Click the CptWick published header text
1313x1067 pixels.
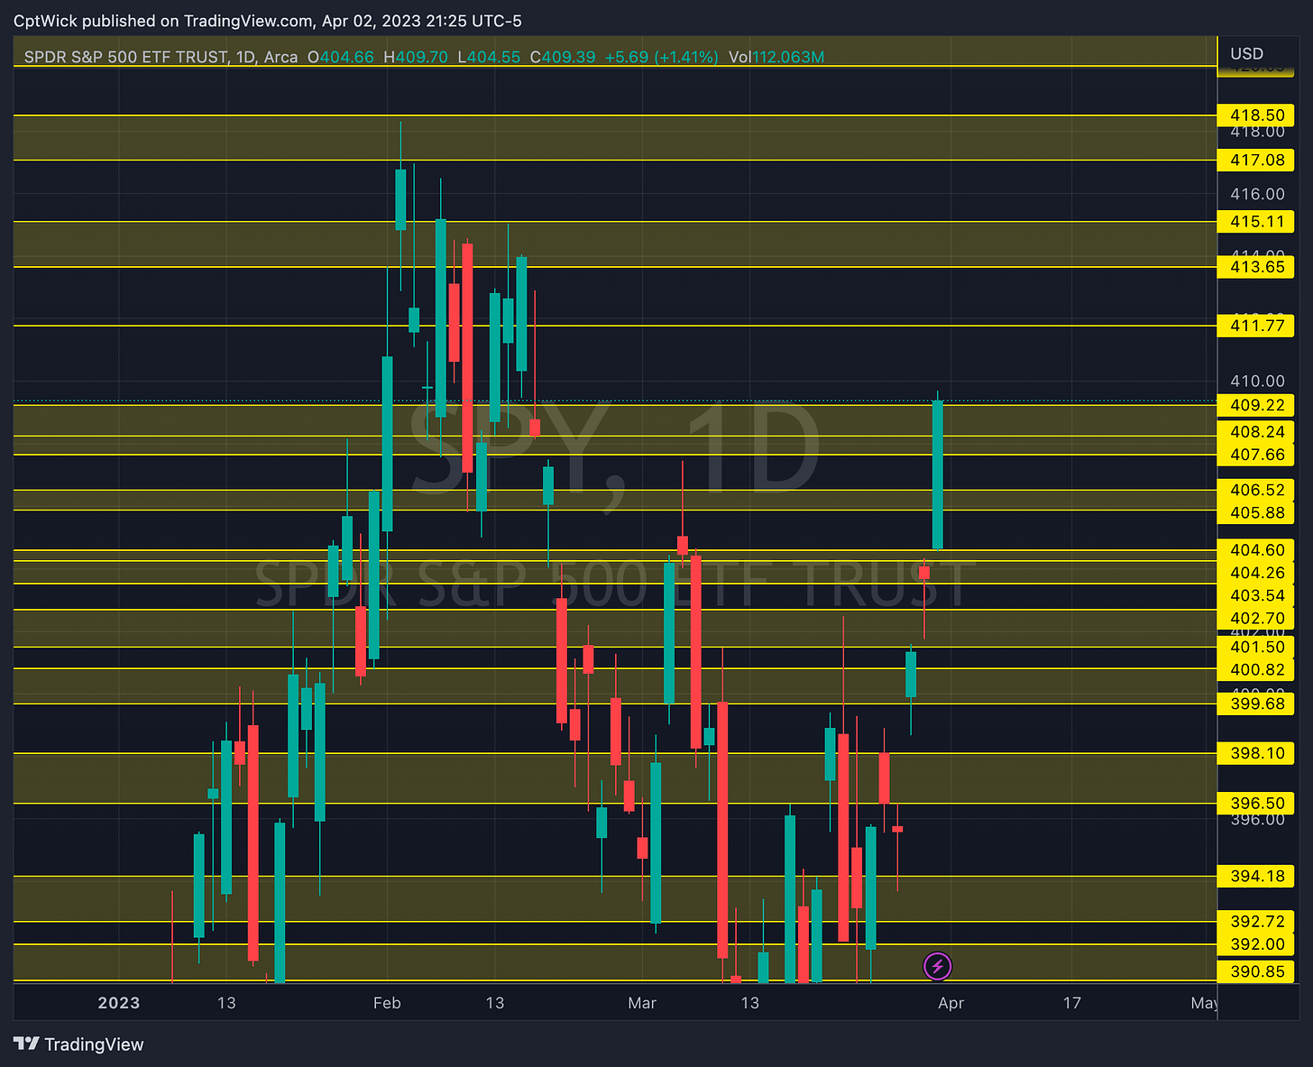tap(267, 21)
